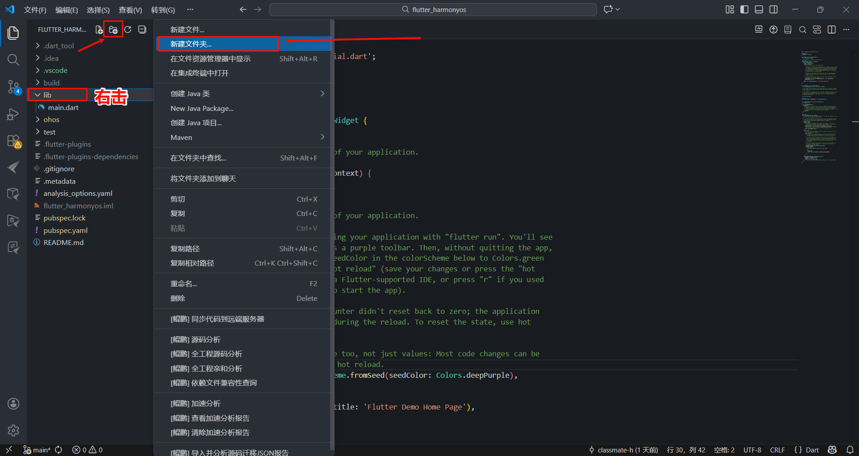
Task: Click the editor minimap
Action: (819, 106)
